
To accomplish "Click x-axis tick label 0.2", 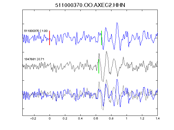I will 65,119.
